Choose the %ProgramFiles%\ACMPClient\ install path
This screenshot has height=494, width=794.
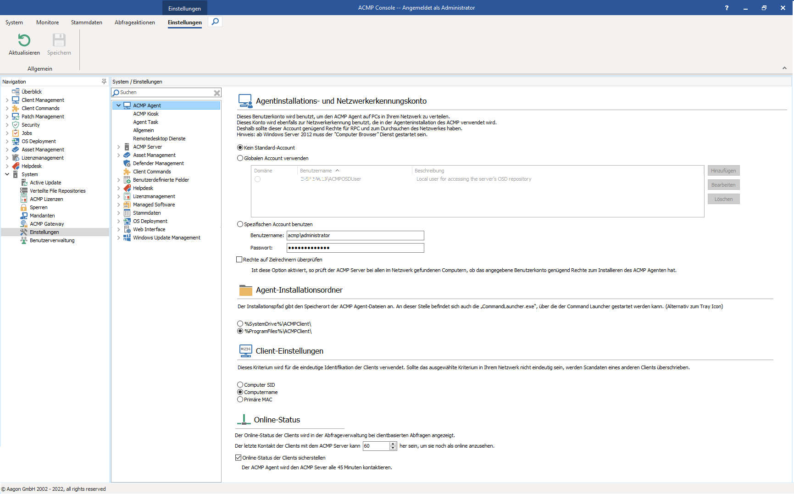240,331
